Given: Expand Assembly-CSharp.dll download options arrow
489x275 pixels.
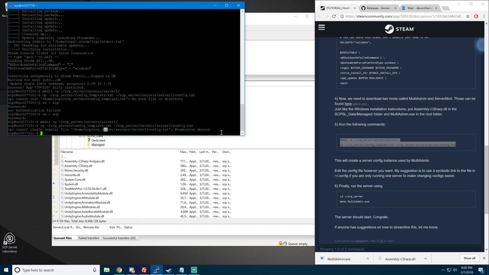Looking at the screenshot, I should coord(425,259).
